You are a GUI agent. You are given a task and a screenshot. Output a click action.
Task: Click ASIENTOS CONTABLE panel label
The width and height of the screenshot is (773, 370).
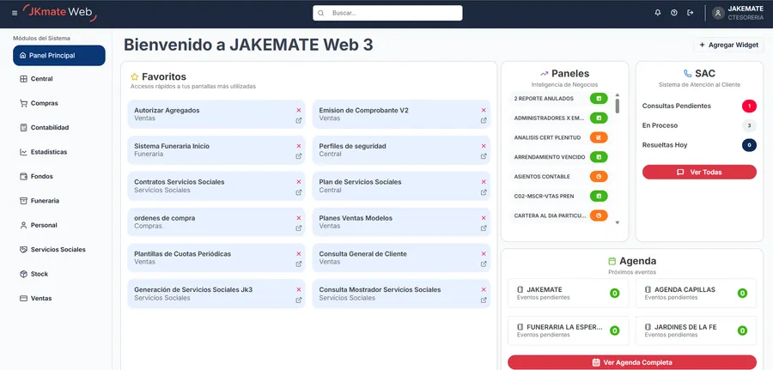[542, 176]
